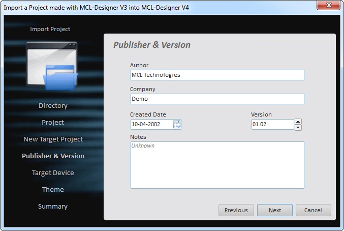Select the Project step in sidebar
This screenshot has height=231, width=344.
coord(53,123)
